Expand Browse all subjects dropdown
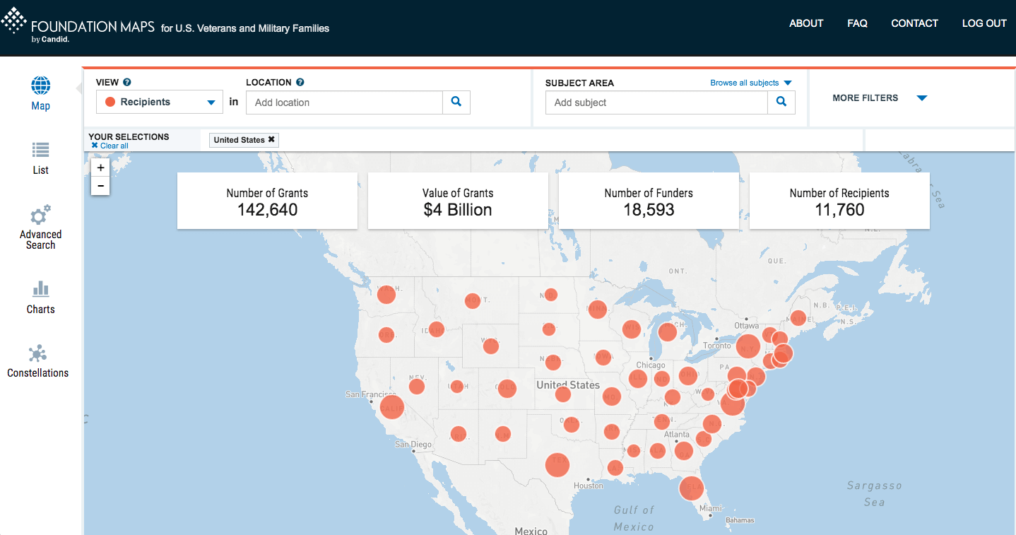 (x=751, y=83)
